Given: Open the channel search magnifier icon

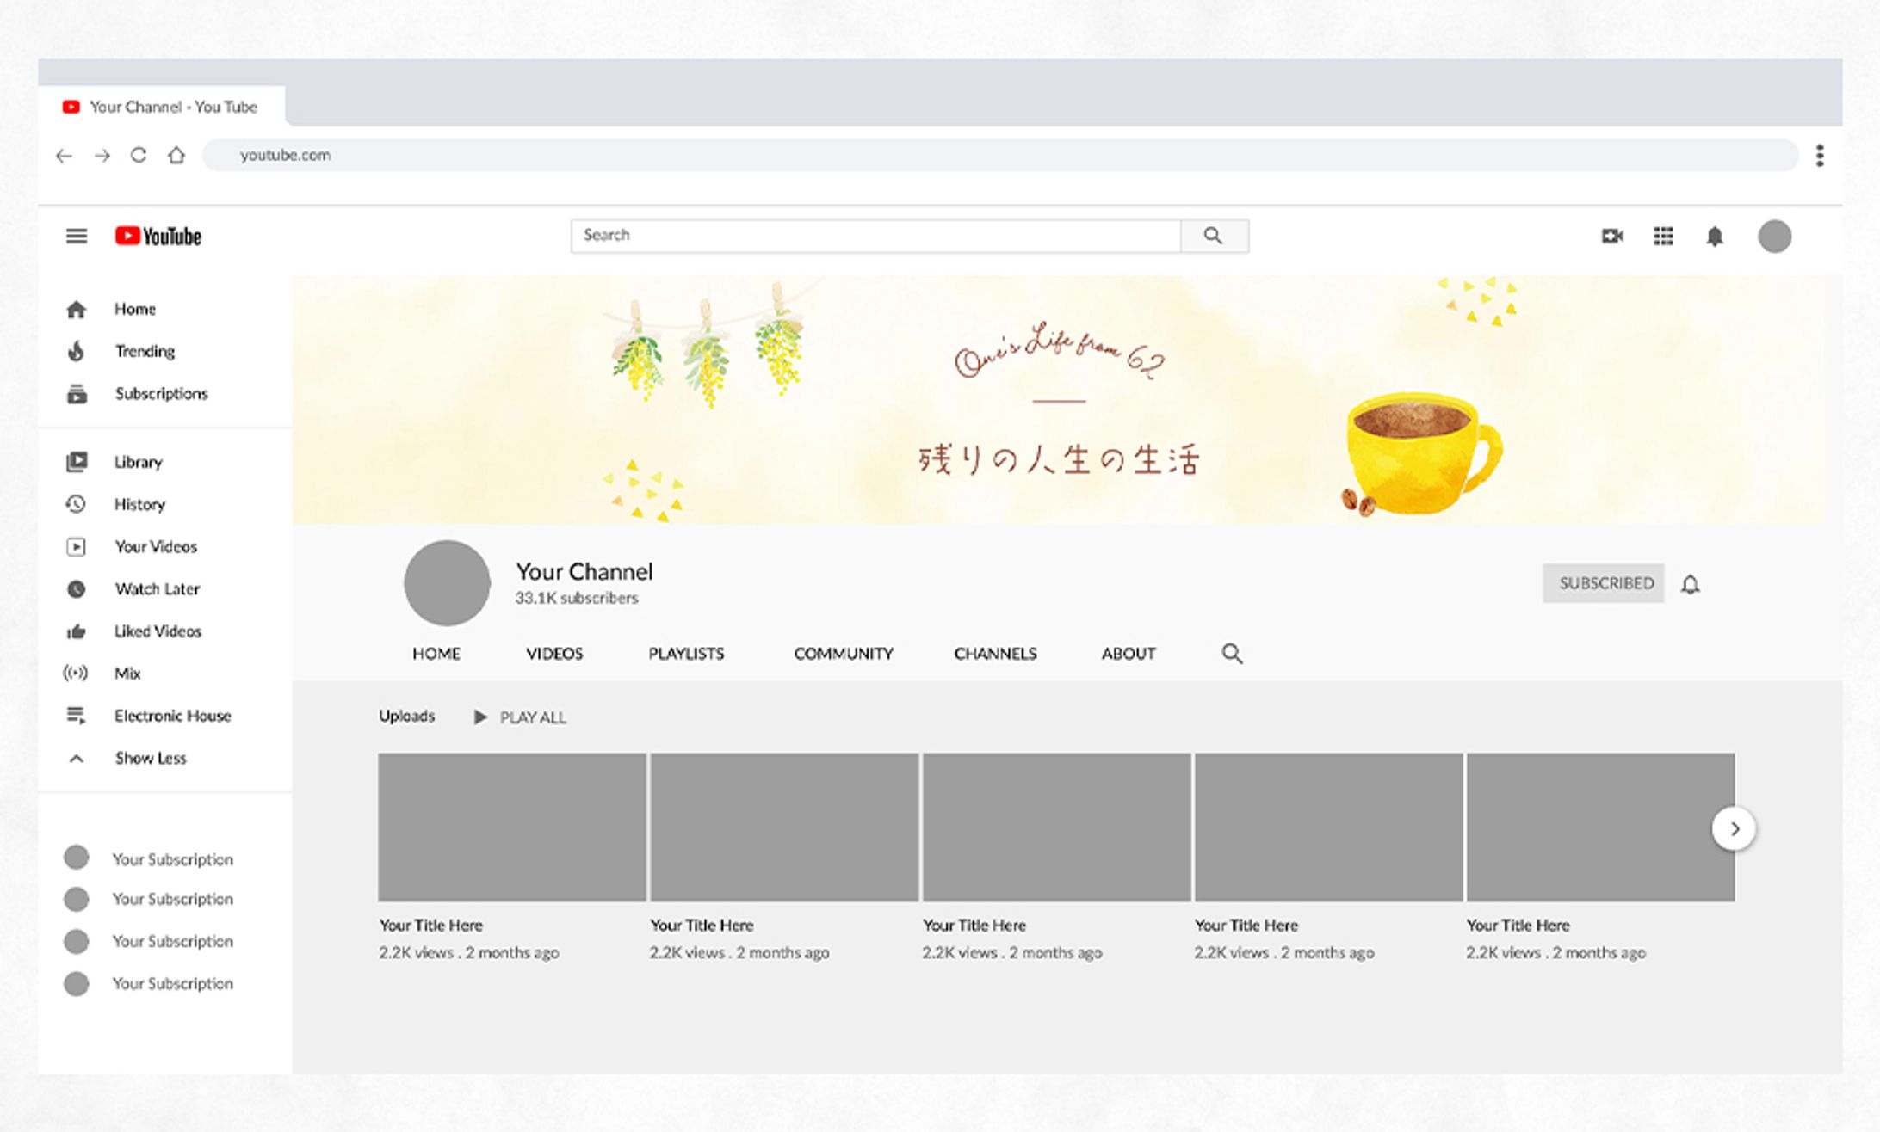Looking at the screenshot, I should pyautogui.click(x=1232, y=654).
